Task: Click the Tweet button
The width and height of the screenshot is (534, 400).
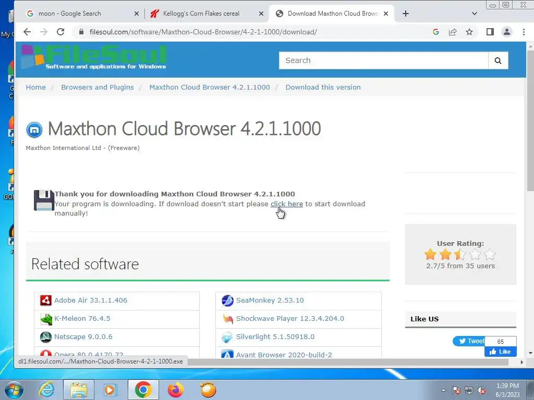Action: (469, 341)
